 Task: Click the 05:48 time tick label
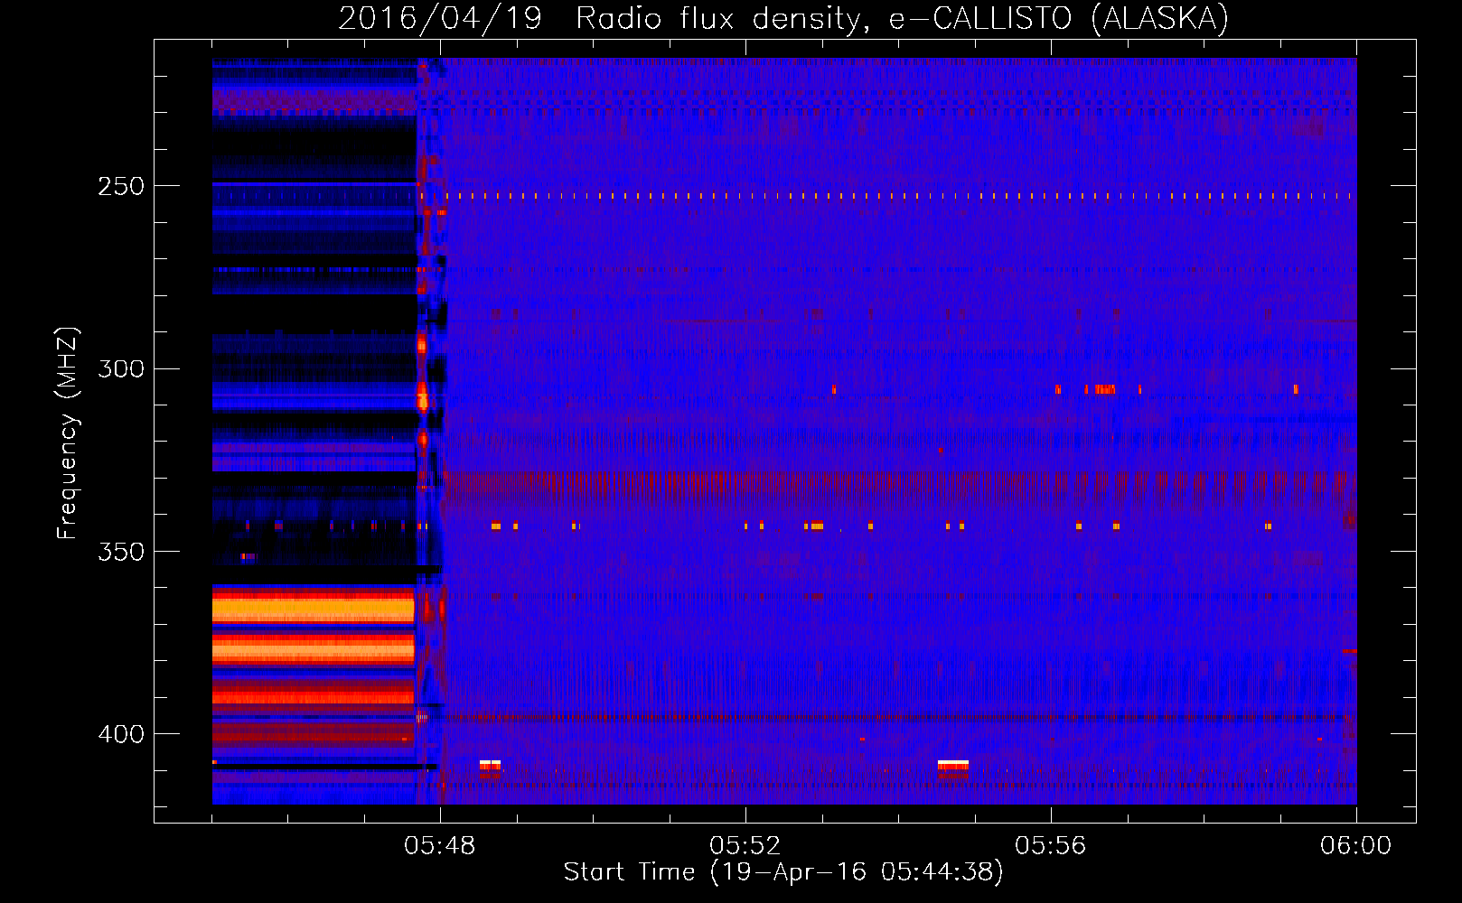click(x=440, y=845)
